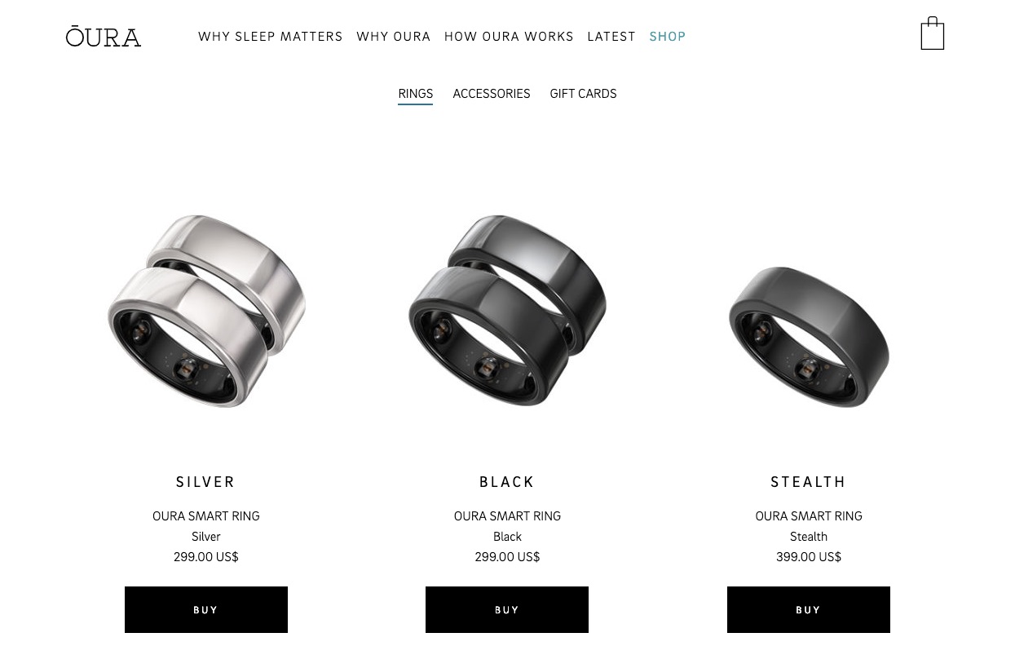
Task: View the silver ring product image
Action: pos(206,311)
